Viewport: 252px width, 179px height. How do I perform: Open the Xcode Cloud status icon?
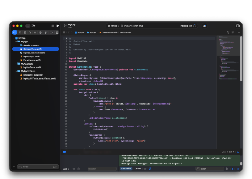(x=205, y=26)
